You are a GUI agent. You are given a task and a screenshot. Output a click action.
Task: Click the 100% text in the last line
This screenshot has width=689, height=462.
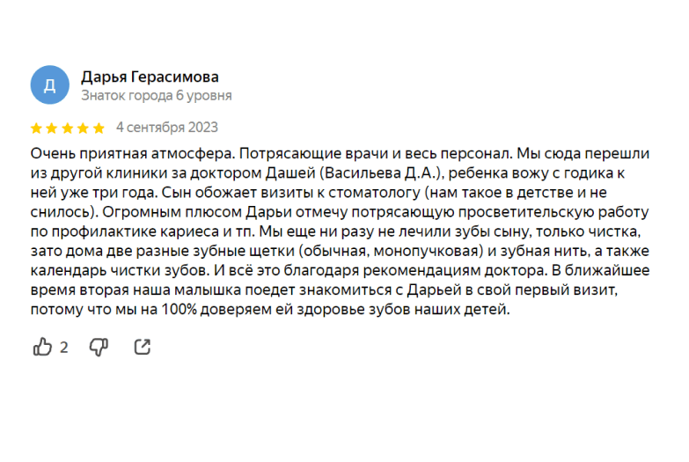179,310
